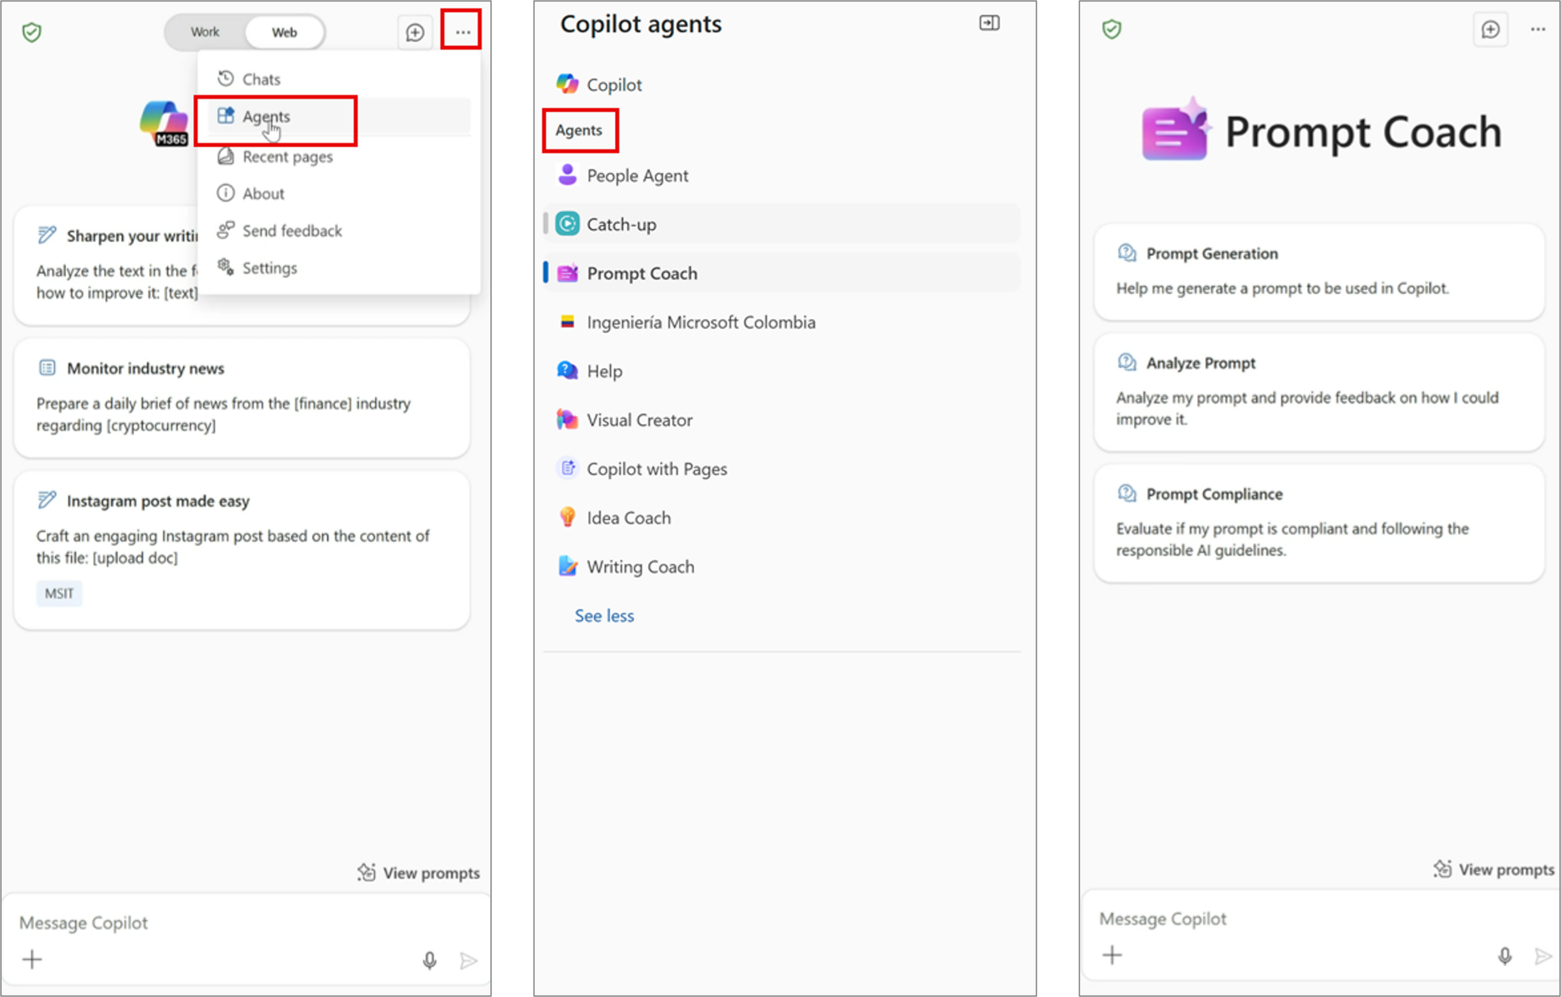
Task: Click the large Prompt Coach logo
Action: coord(1176,129)
